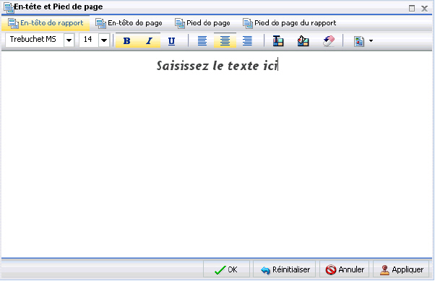Open the Trebuchet MS font dropdown arrow
435x281 pixels.
tap(69, 40)
